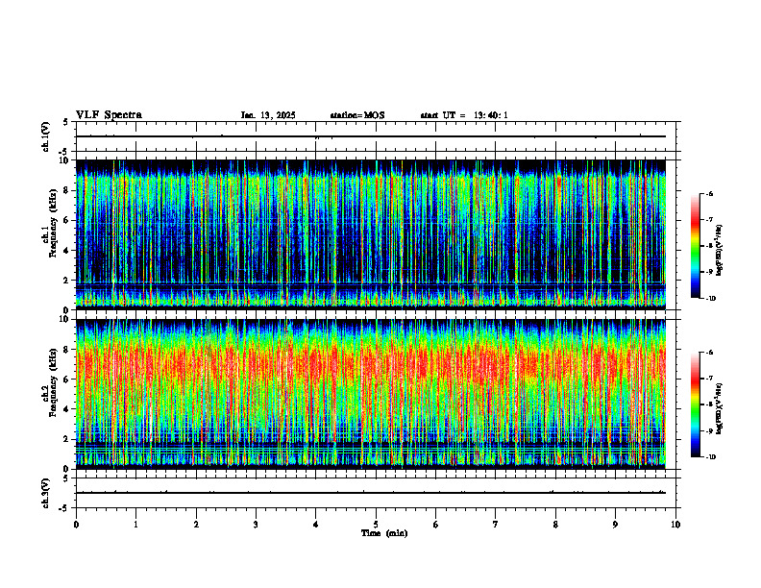This screenshot has height=588, width=761.
Task: Click time axis tick label "2"
Action: pyautogui.click(x=196, y=525)
